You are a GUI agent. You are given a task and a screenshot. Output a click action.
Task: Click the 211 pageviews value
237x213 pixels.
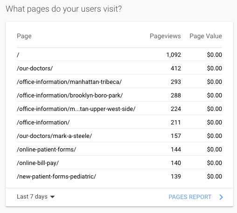click(176, 123)
